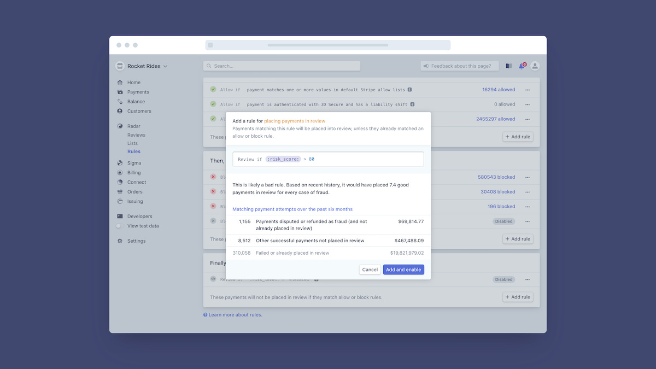
Task: Open the documentation book icon
Action: (508, 66)
